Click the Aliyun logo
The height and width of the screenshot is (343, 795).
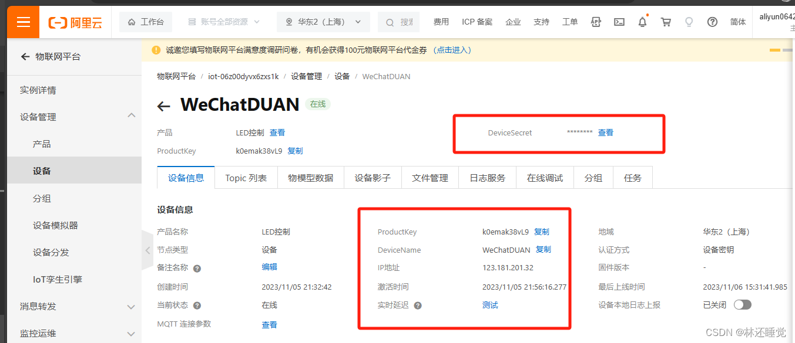point(75,22)
